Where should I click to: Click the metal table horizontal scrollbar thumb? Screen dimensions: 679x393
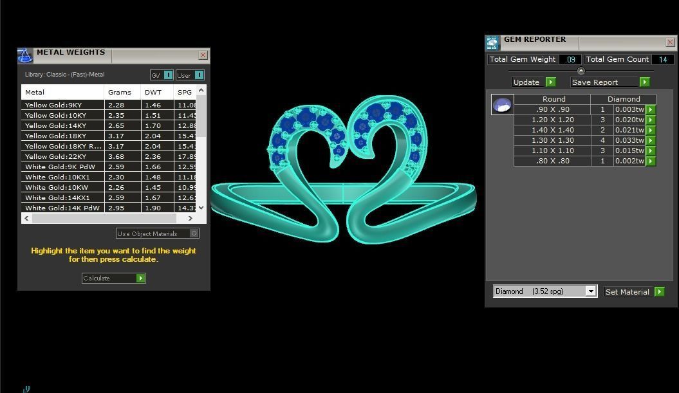tap(104, 219)
